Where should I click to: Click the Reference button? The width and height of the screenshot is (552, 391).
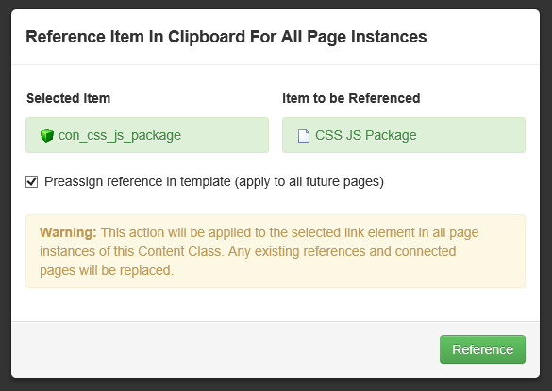(x=482, y=349)
